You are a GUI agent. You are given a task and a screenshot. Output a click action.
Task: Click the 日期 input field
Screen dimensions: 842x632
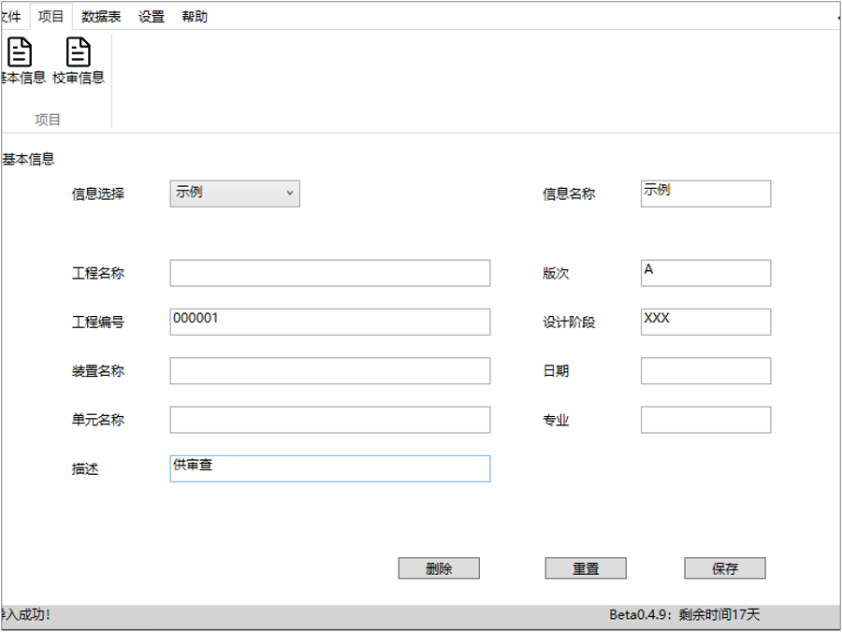[704, 370]
